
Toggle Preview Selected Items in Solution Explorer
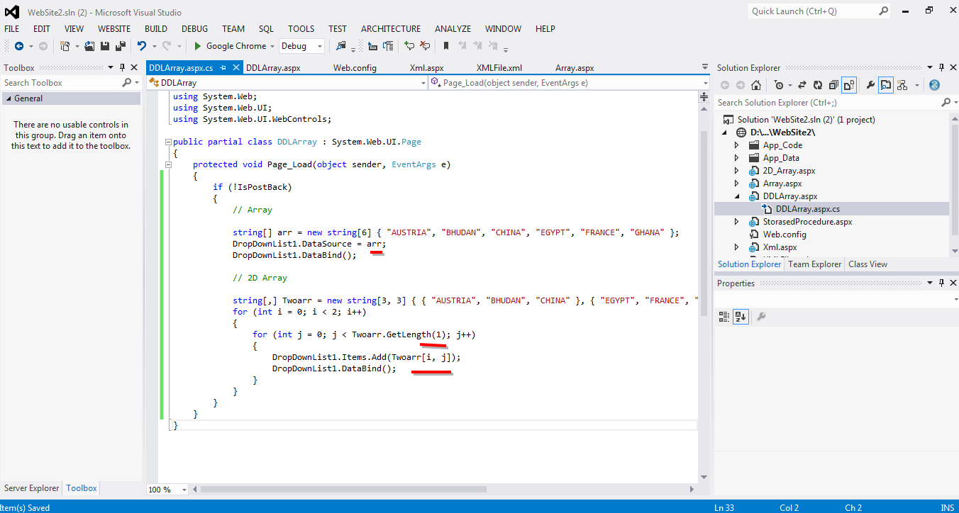click(x=886, y=84)
